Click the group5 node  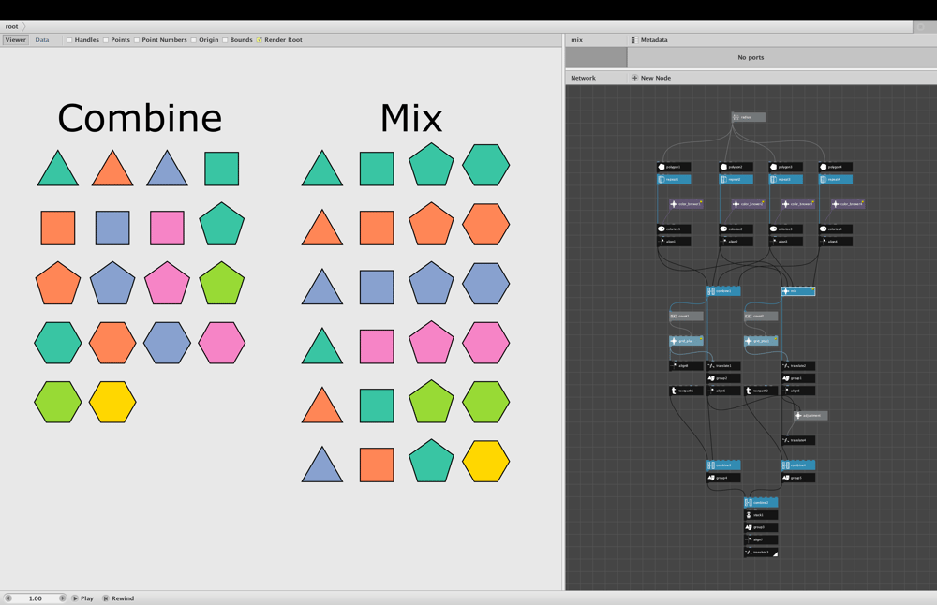[797, 478]
